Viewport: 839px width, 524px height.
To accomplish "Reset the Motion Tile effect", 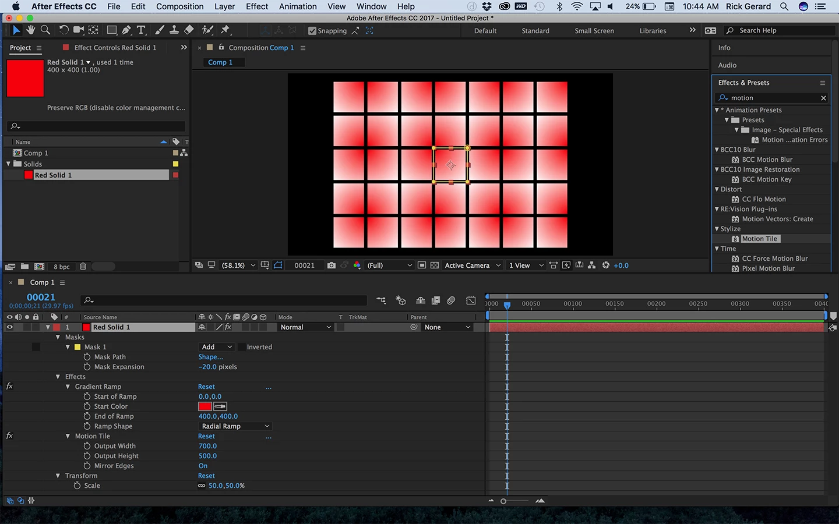I will click(x=206, y=436).
